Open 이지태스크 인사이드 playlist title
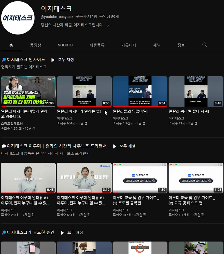The width and height of the screenshot is (224, 254). (26, 59)
